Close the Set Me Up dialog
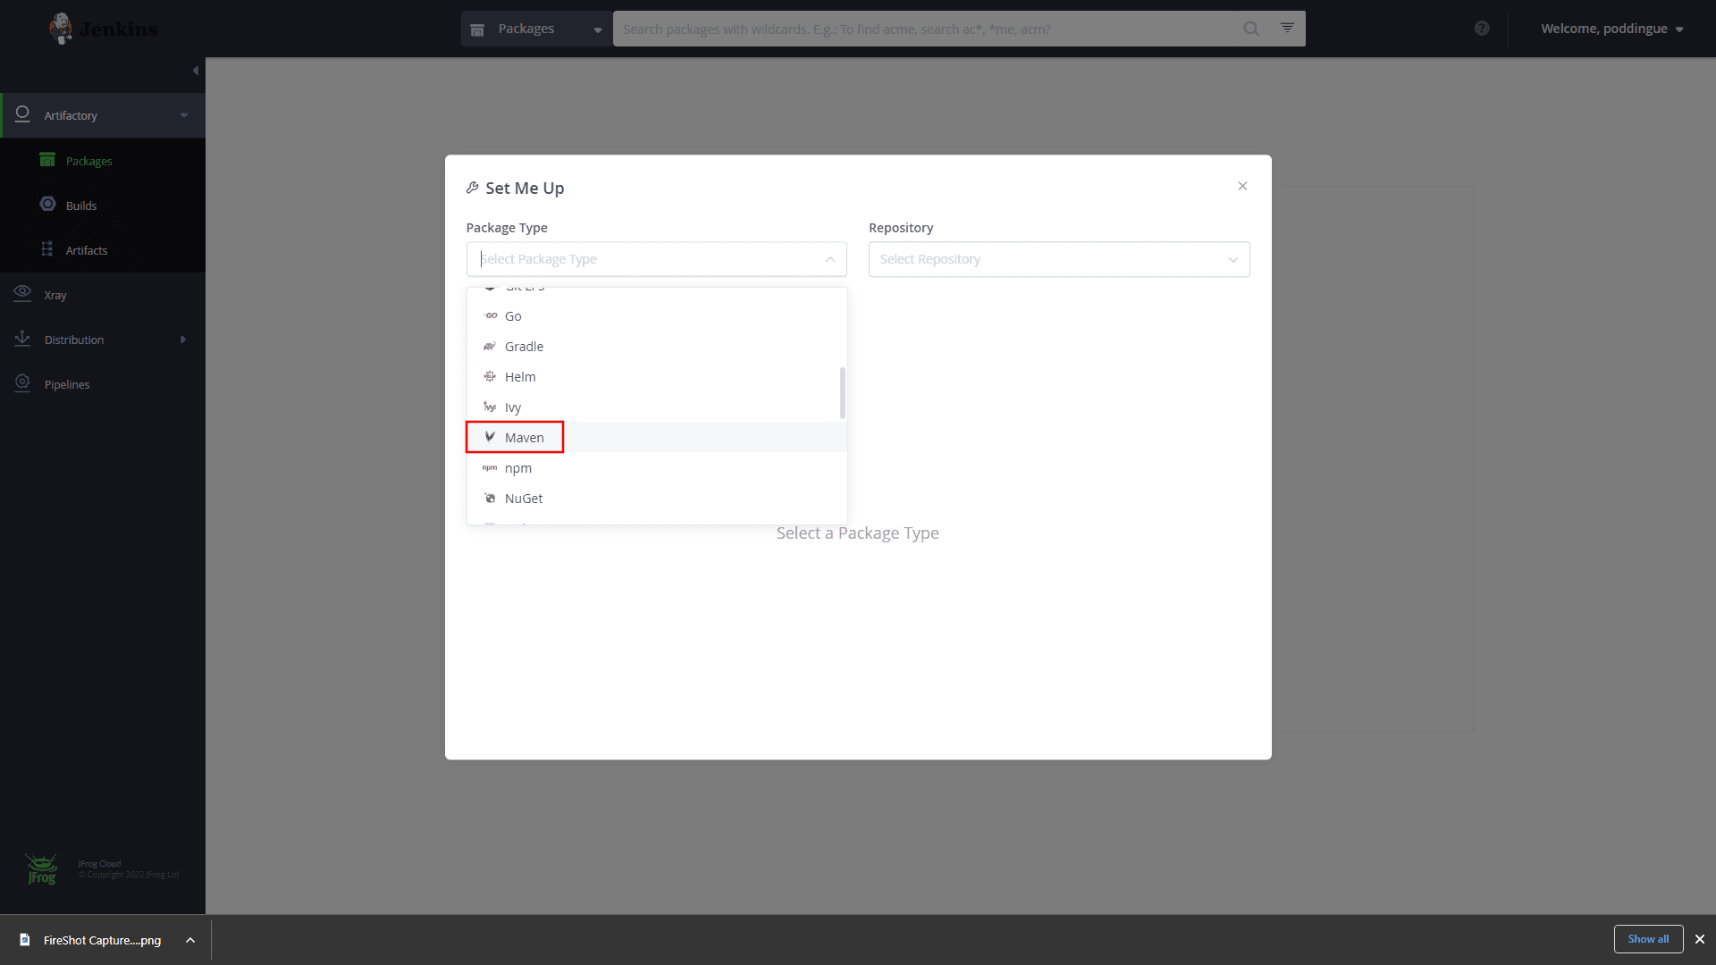Image resolution: width=1716 pixels, height=965 pixels. pyautogui.click(x=1242, y=186)
